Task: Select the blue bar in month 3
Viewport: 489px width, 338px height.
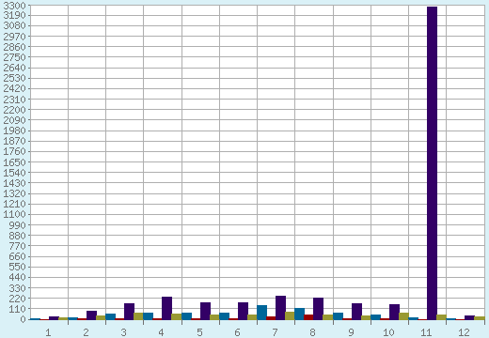Action: (110, 316)
